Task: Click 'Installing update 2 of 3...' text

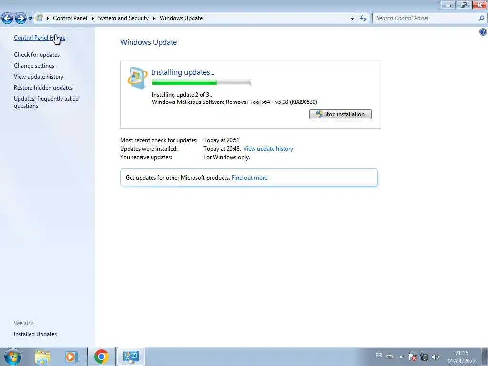Action: [x=183, y=95]
